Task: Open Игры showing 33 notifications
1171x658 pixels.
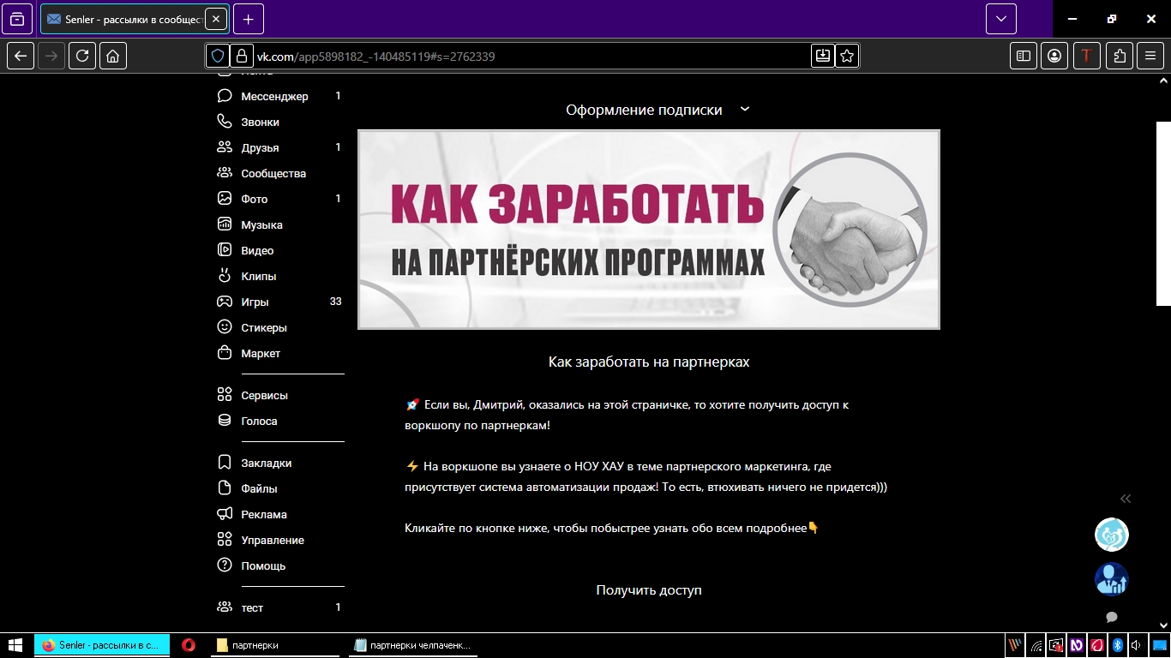Action: pos(255,302)
